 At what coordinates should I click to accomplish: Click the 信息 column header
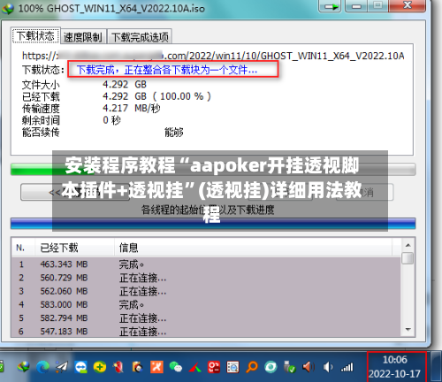tap(254, 248)
